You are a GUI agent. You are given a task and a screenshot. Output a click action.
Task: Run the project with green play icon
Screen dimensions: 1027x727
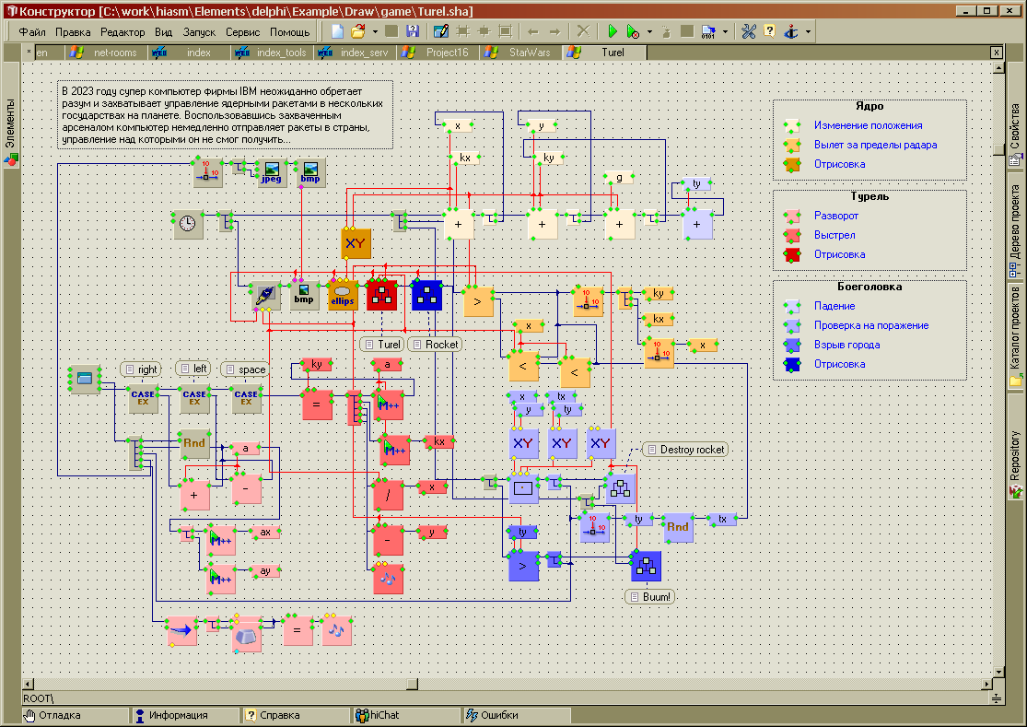tap(613, 31)
